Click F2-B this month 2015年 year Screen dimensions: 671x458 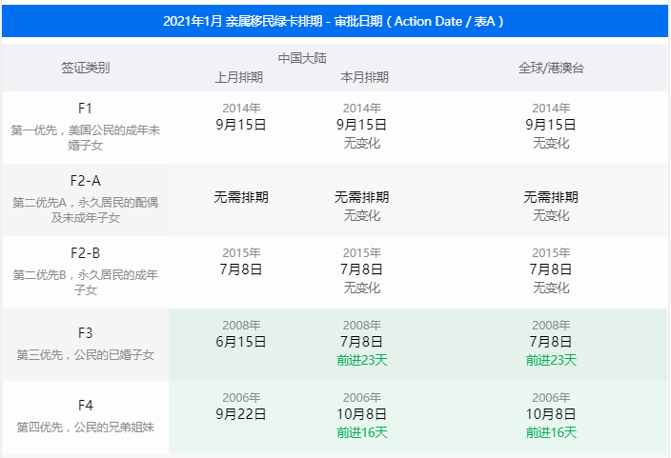362,252
